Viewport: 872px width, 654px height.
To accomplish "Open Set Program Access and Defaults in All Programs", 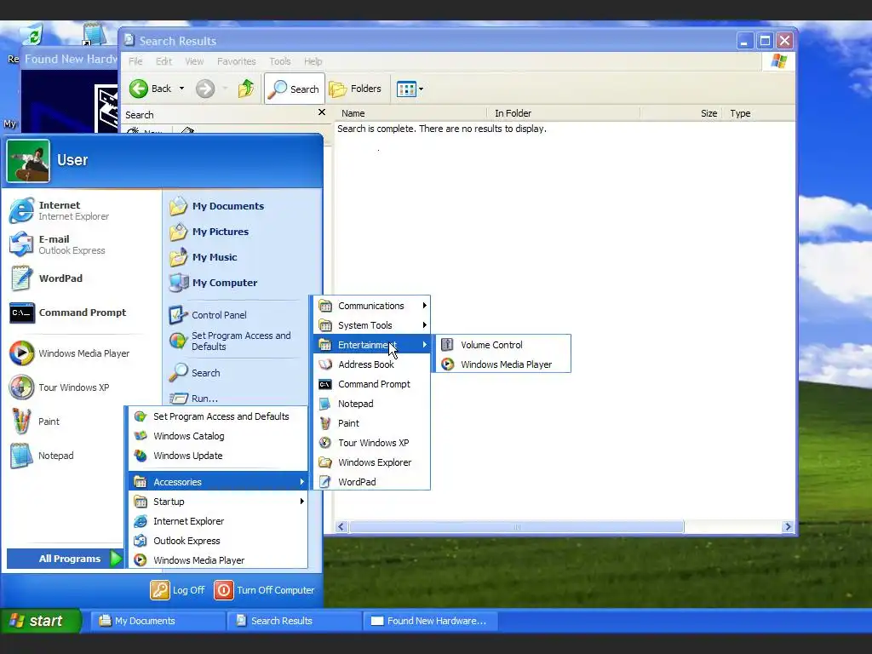I will coord(218,416).
